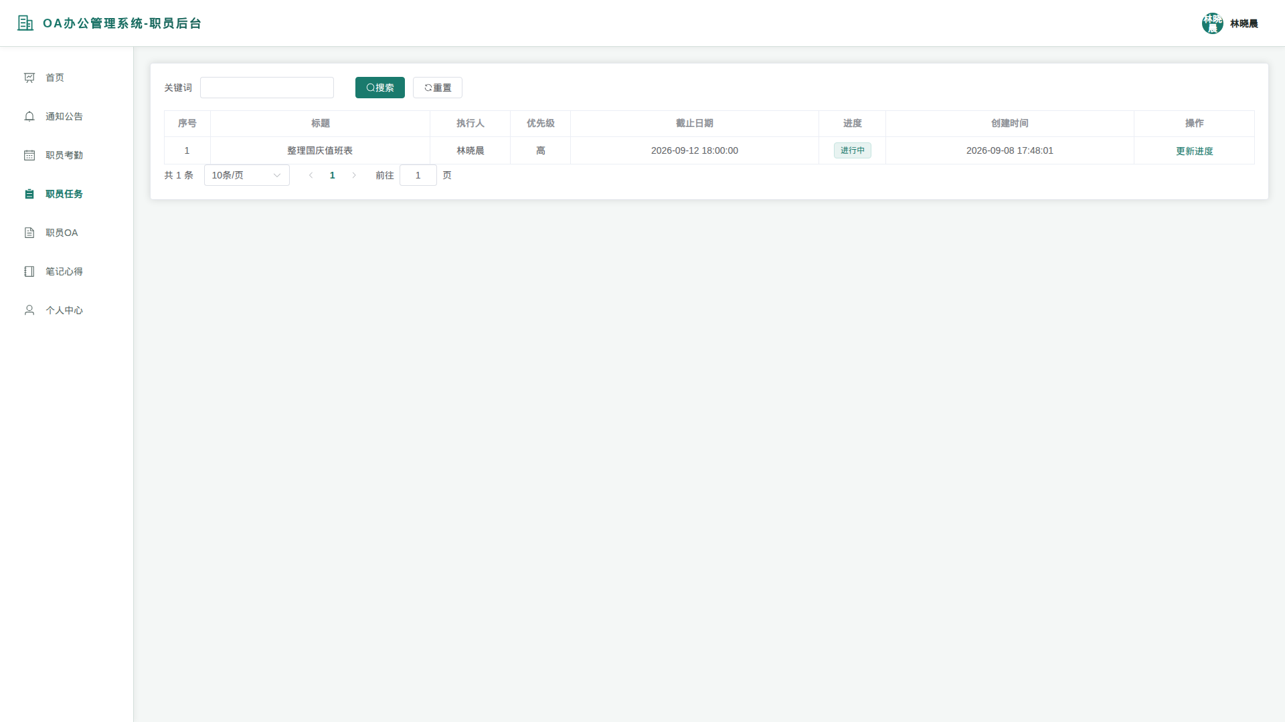Image resolution: width=1285 pixels, height=722 pixels.
Task: Click the priority cell 高
Action: click(x=540, y=150)
